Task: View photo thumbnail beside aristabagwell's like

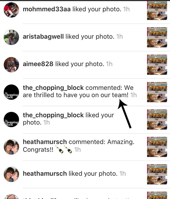Action: click(x=157, y=37)
